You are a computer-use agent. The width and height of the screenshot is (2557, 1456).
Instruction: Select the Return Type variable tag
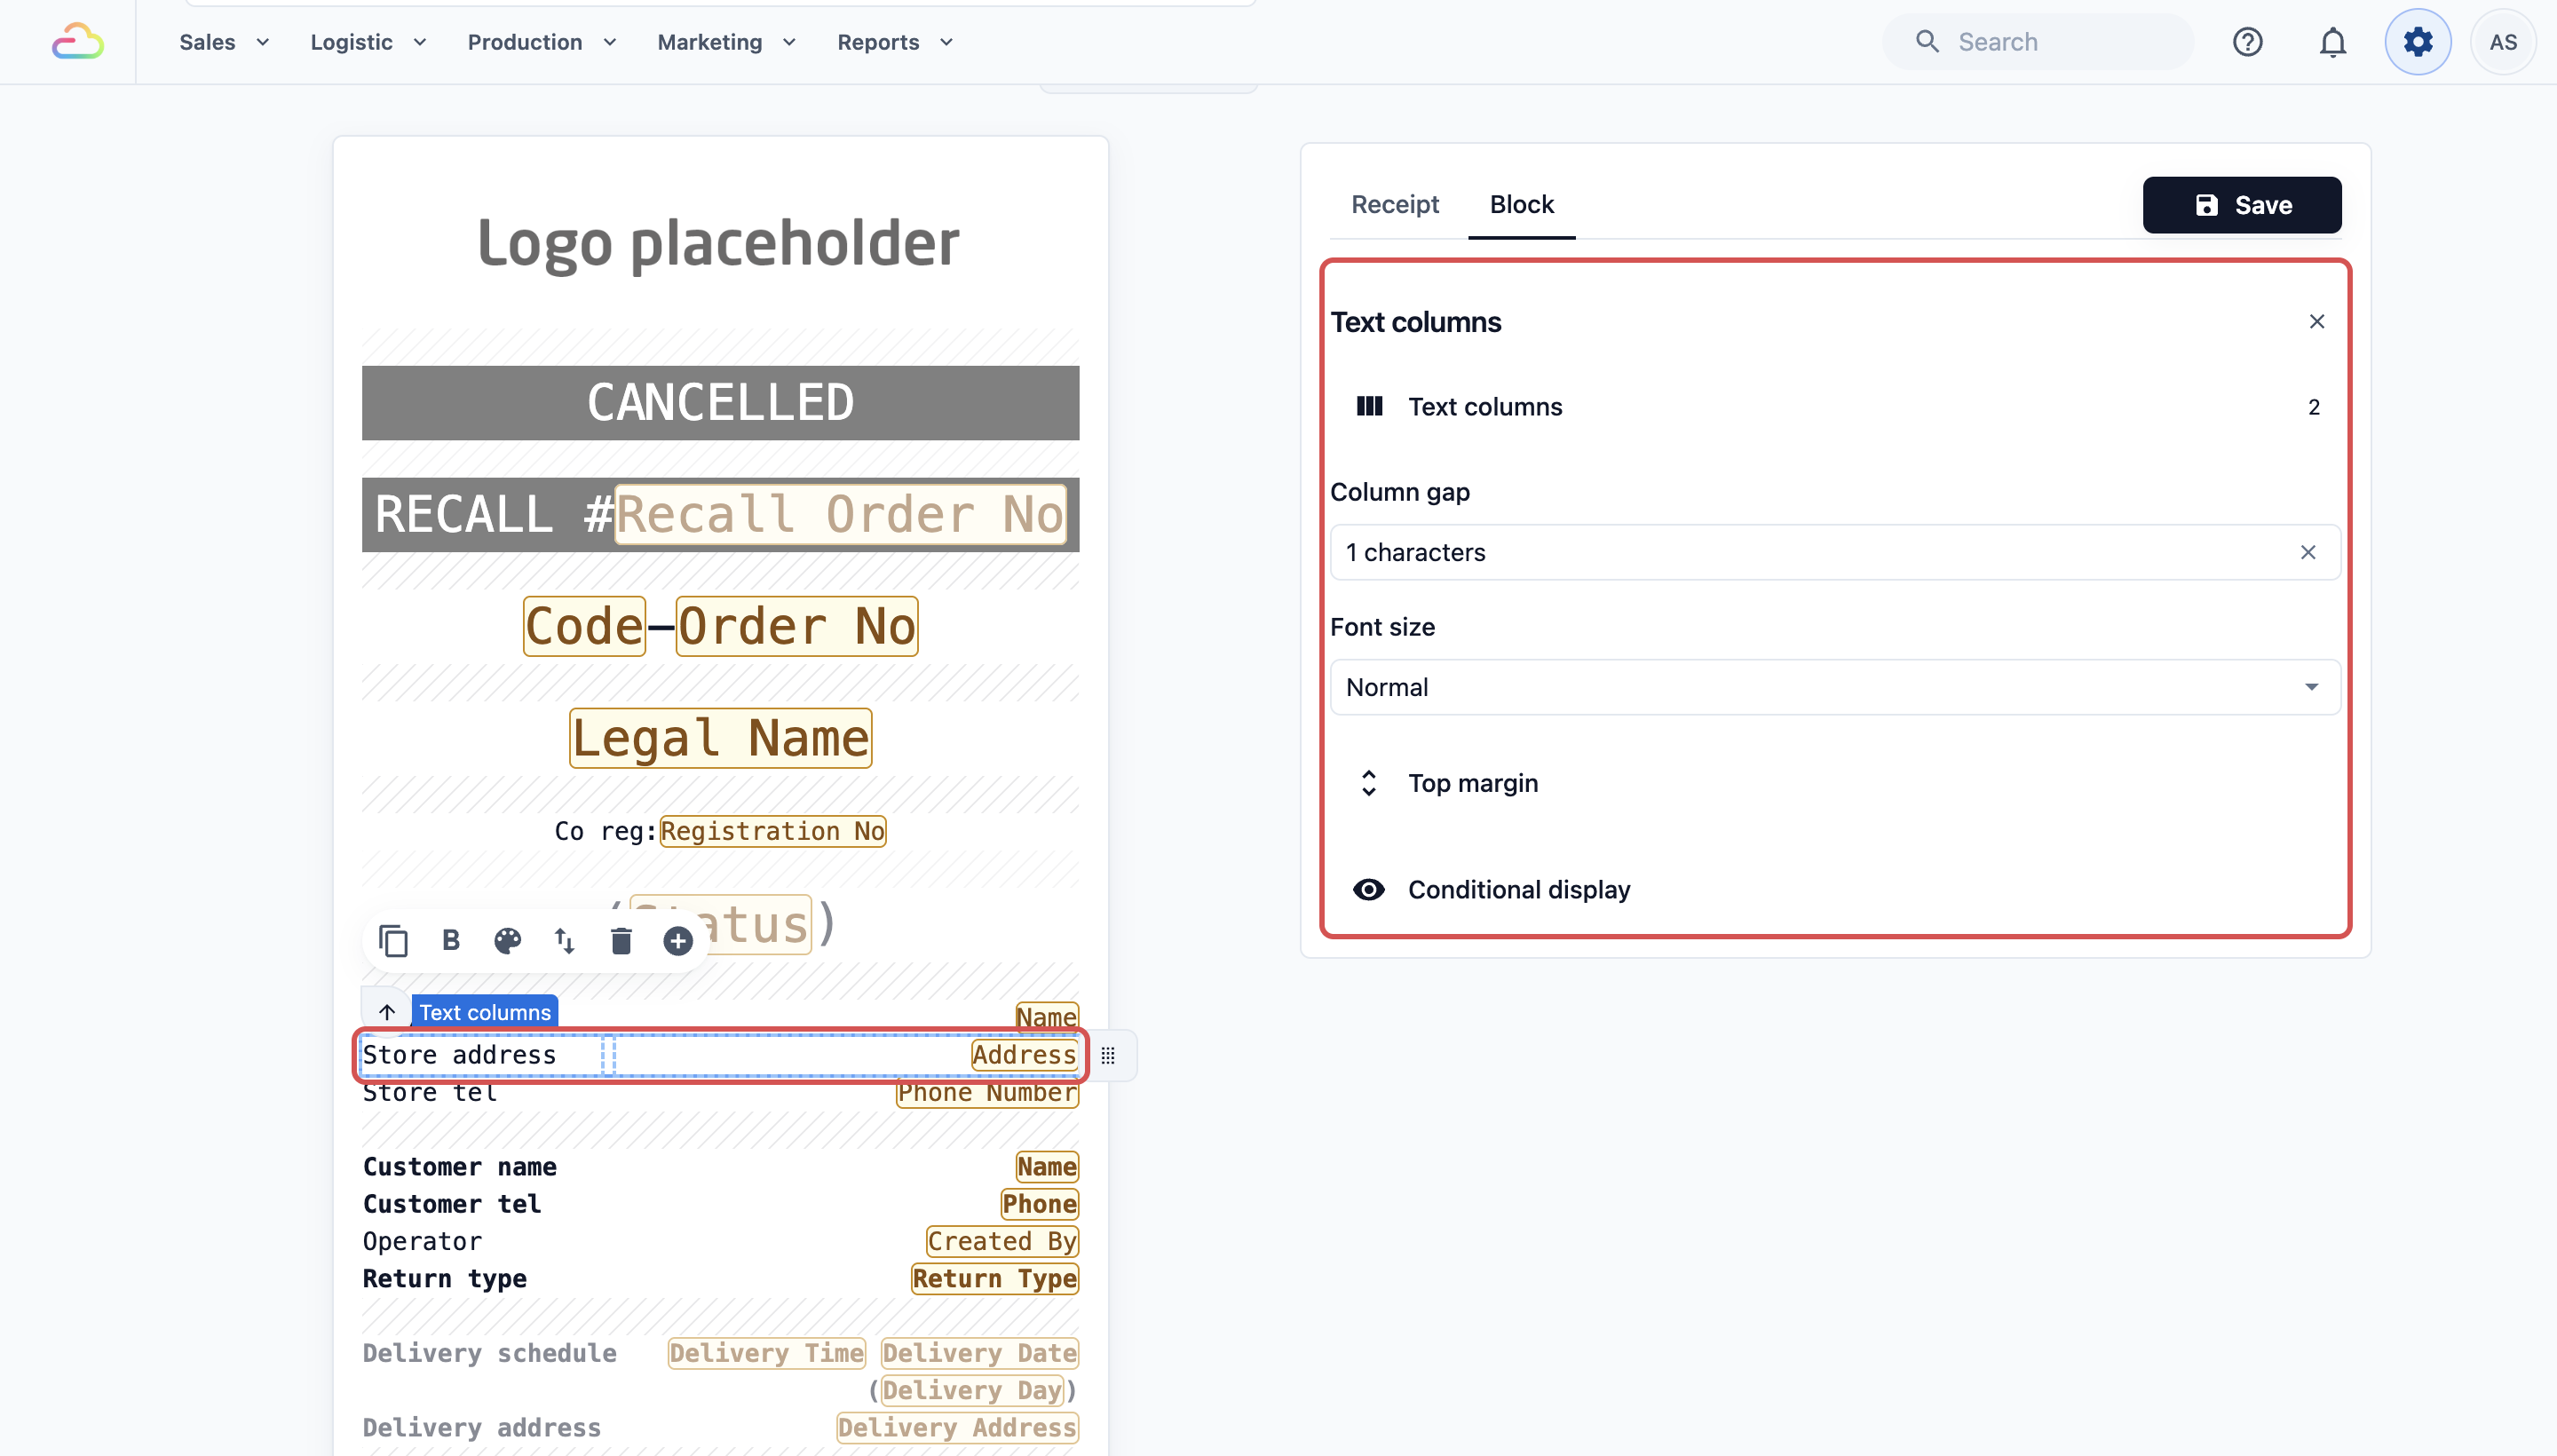coord(994,1278)
